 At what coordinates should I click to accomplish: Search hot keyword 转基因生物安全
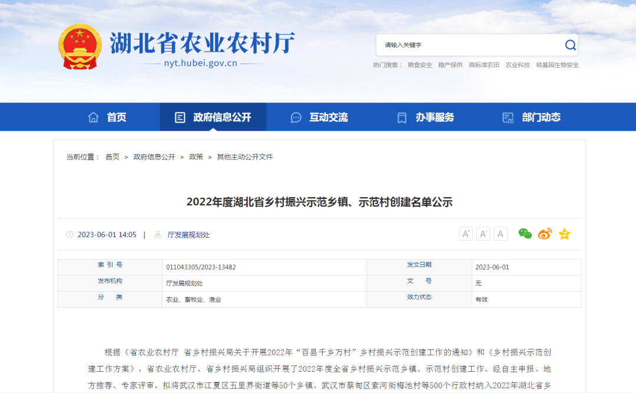(x=557, y=65)
